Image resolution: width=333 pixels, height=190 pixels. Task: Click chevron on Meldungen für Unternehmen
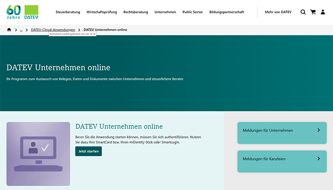pos(319,130)
